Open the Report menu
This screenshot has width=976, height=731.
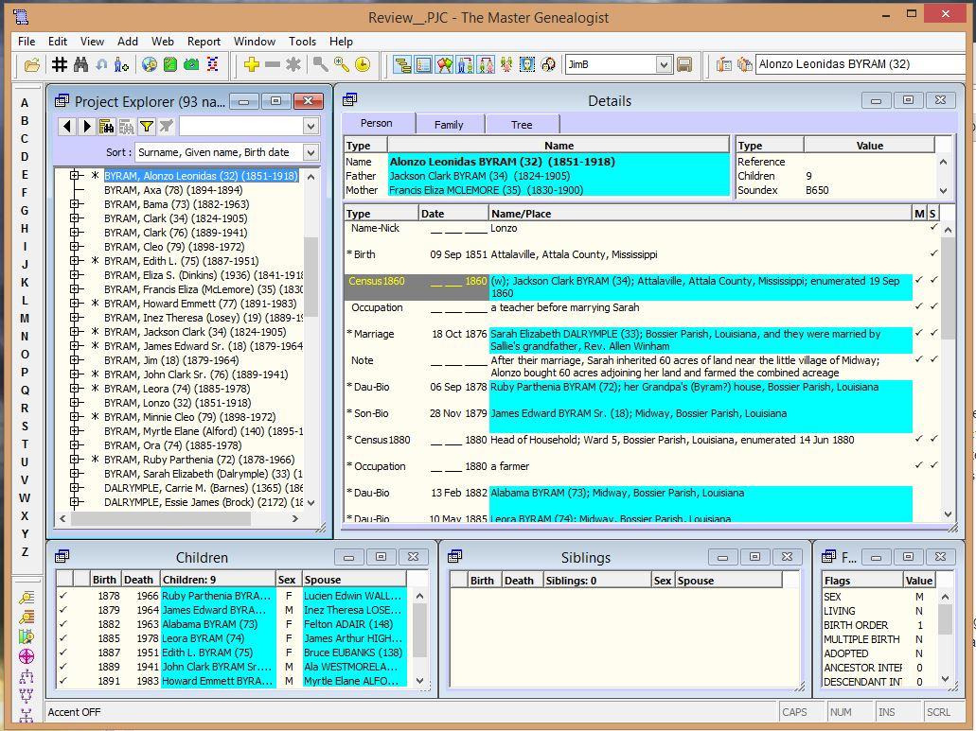(x=204, y=41)
